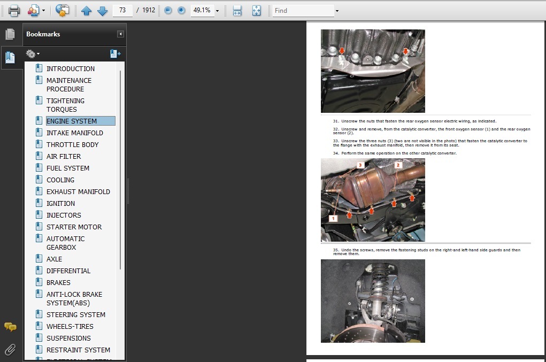Click the fit width scrolling icon
This screenshot has width=546, height=362.
click(237, 10)
